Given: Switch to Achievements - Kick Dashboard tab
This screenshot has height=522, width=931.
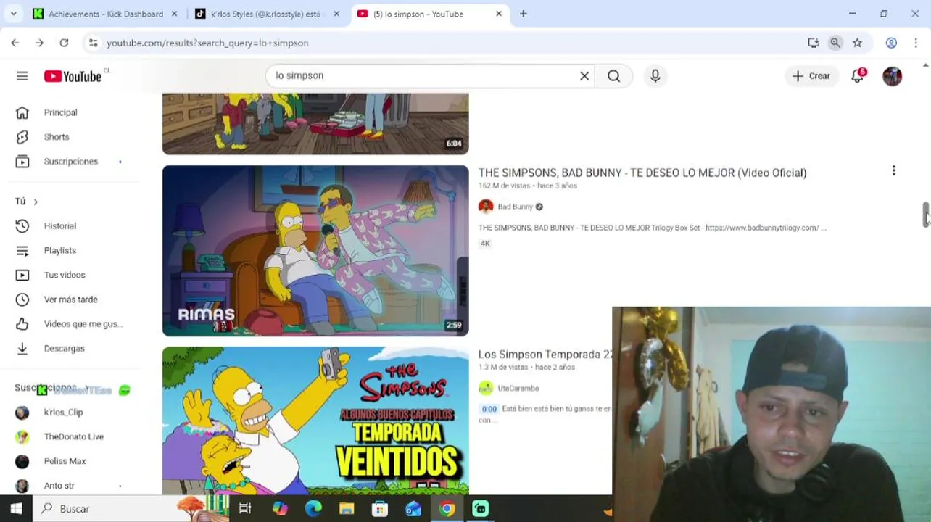Looking at the screenshot, I should 105,14.
